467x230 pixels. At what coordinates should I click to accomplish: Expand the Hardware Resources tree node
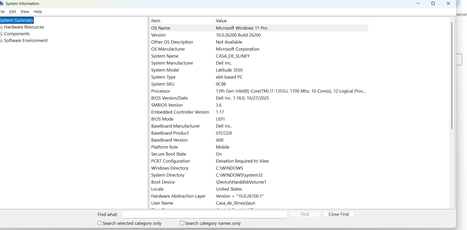pyautogui.click(x=1, y=27)
